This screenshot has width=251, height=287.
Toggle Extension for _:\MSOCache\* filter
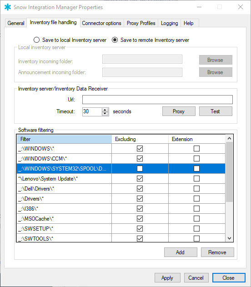pyautogui.click(x=197, y=218)
